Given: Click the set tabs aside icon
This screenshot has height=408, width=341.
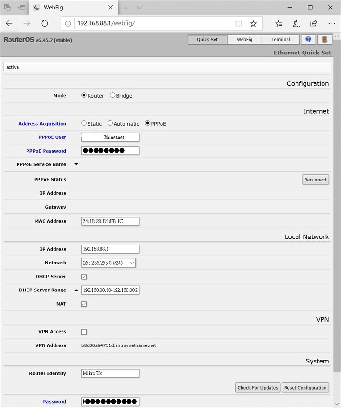Looking at the screenshot, I should click(x=22, y=8).
